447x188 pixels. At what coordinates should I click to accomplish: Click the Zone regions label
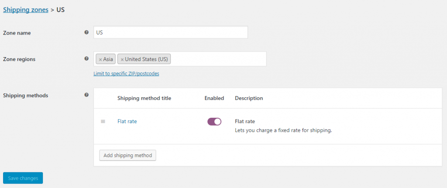pos(19,59)
